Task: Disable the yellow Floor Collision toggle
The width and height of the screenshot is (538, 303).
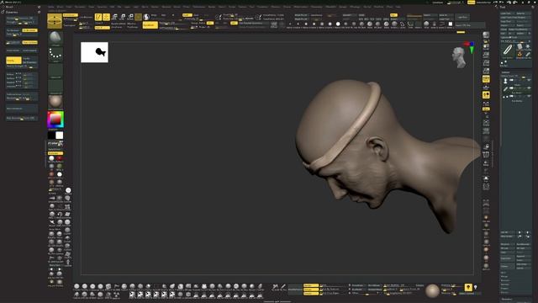Action: [x=29, y=43]
